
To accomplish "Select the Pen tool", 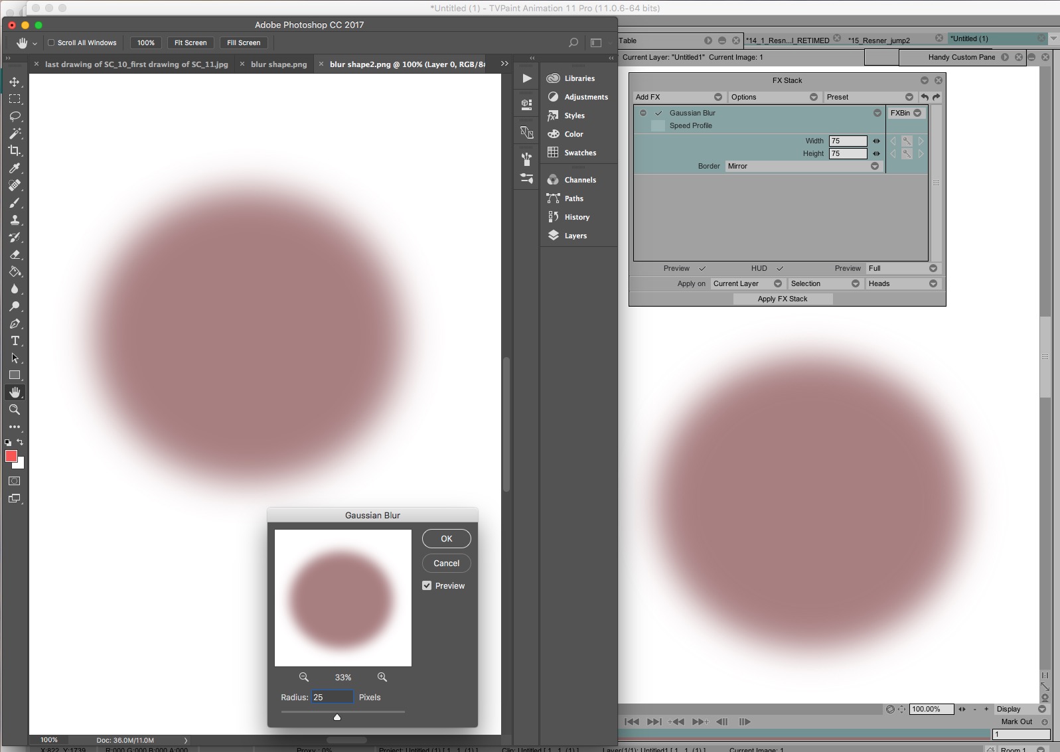I will point(15,323).
